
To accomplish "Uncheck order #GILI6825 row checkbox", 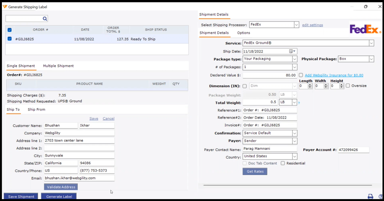I will (10, 39).
